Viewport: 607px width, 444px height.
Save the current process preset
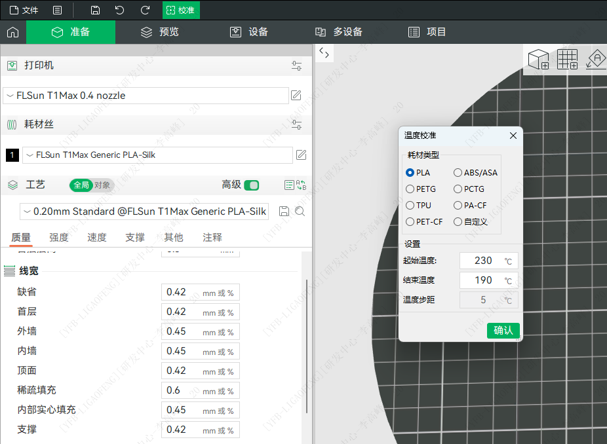284,211
